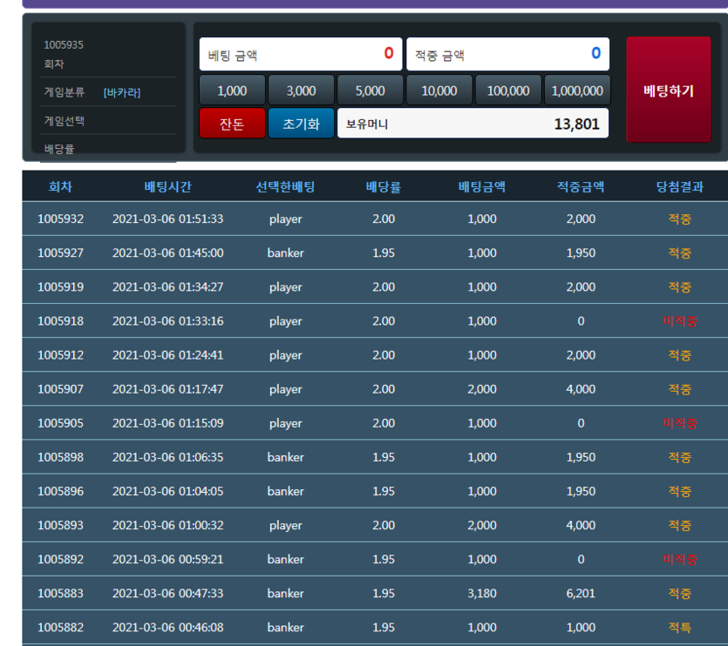The height and width of the screenshot is (646, 728).
Task: Click player bet in round 1005907 row
Action: [x=286, y=389]
